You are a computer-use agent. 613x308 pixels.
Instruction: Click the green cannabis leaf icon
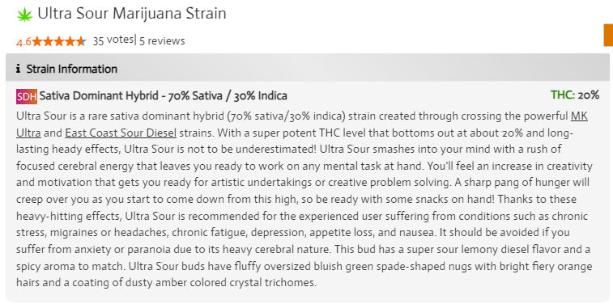(24, 15)
